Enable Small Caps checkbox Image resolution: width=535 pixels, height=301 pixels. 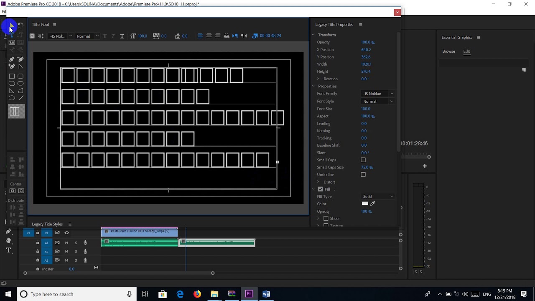tap(363, 160)
